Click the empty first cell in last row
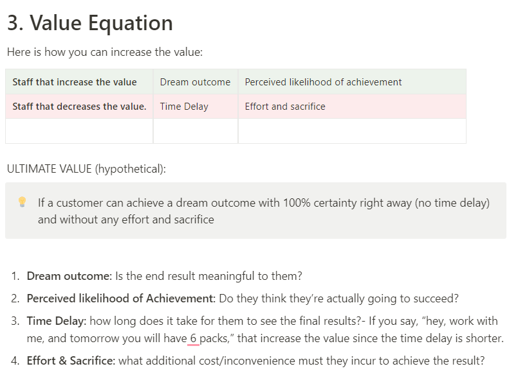 79,131
